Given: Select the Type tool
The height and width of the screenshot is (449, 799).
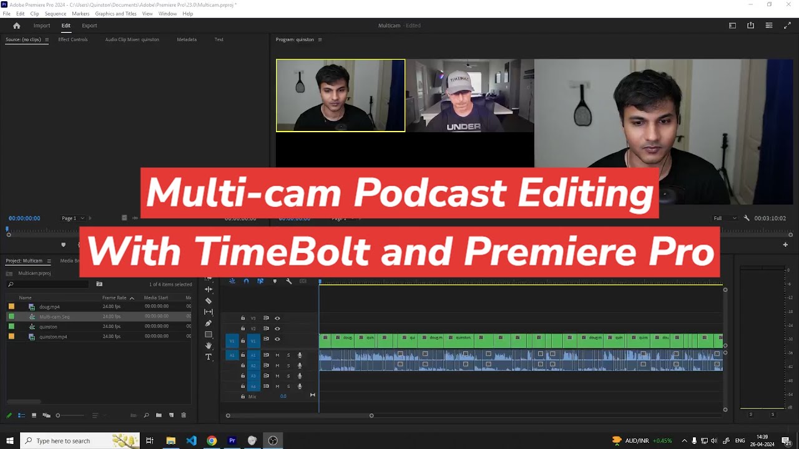Looking at the screenshot, I should coord(208,357).
